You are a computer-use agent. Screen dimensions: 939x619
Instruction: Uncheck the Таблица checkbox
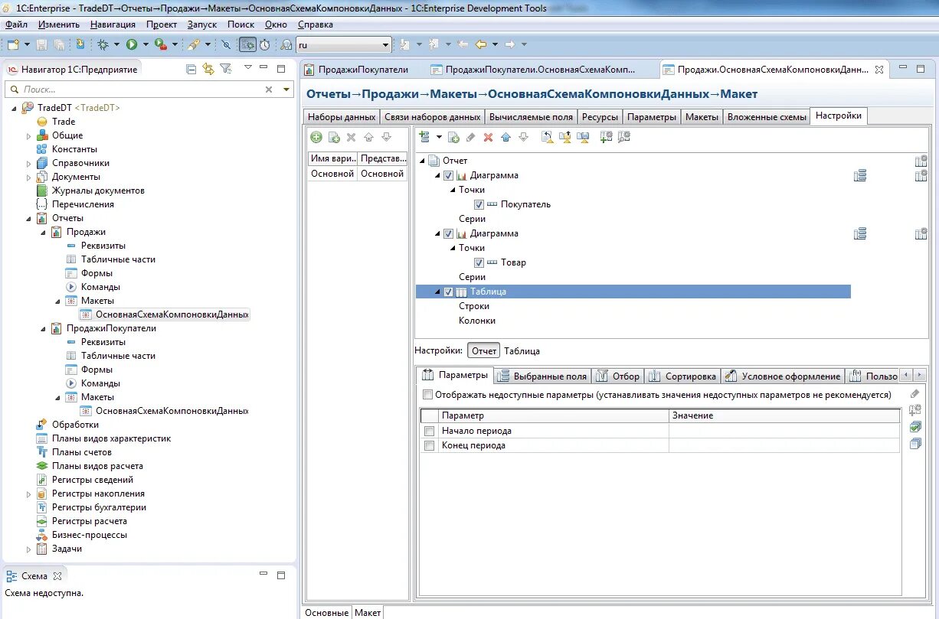pos(449,292)
